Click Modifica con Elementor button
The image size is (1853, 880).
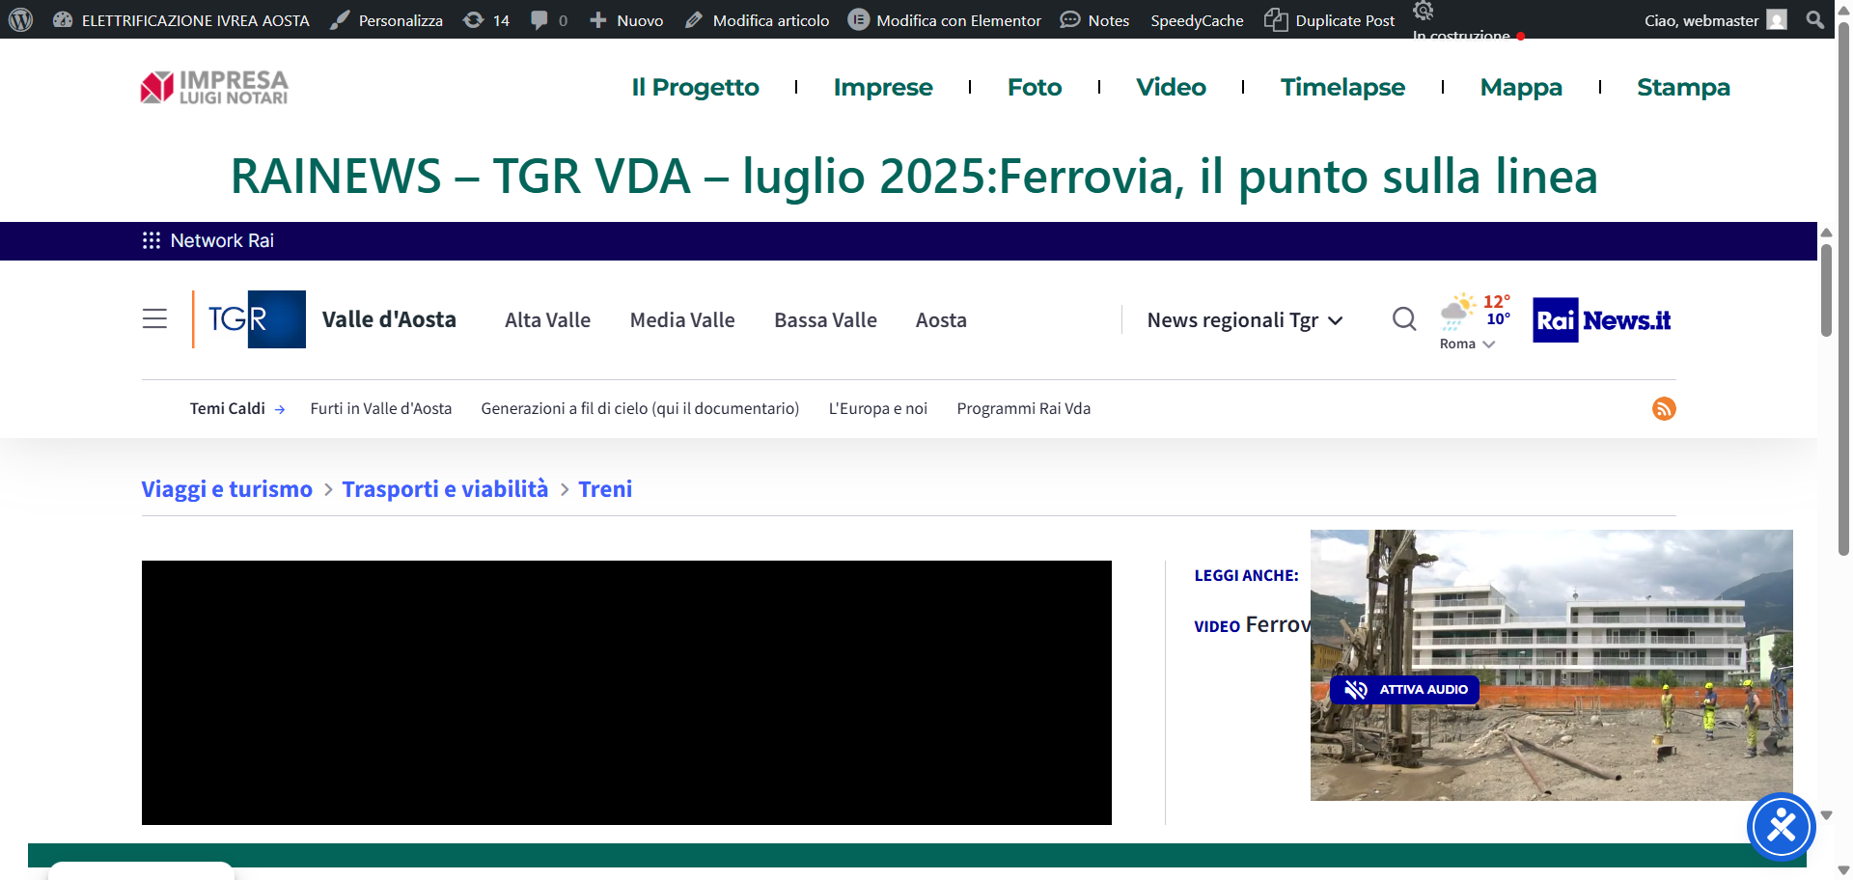click(x=946, y=20)
